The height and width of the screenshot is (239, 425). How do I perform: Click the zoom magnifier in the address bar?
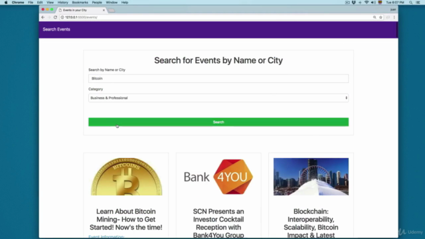[x=375, y=17]
